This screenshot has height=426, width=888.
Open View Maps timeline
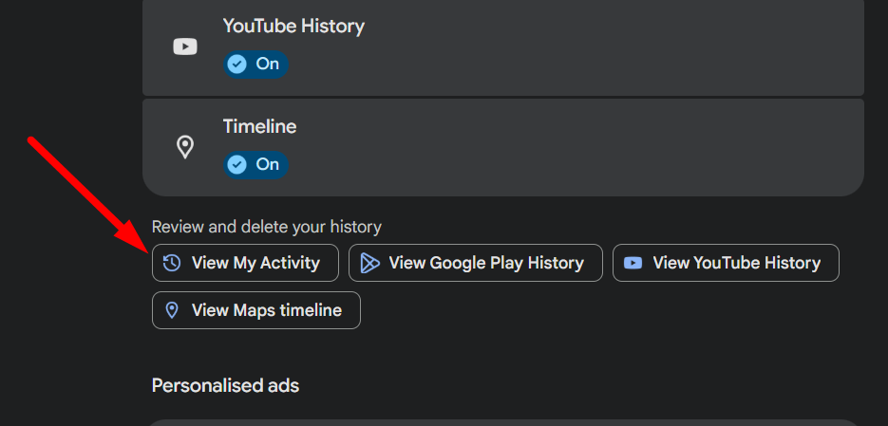[256, 310]
